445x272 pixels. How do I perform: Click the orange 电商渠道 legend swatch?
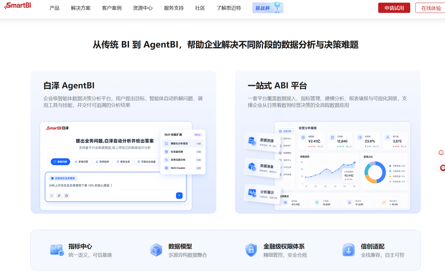pos(390,176)
